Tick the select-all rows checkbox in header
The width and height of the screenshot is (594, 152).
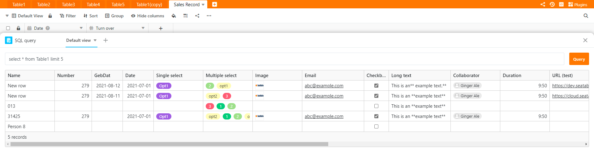[8, 28]
